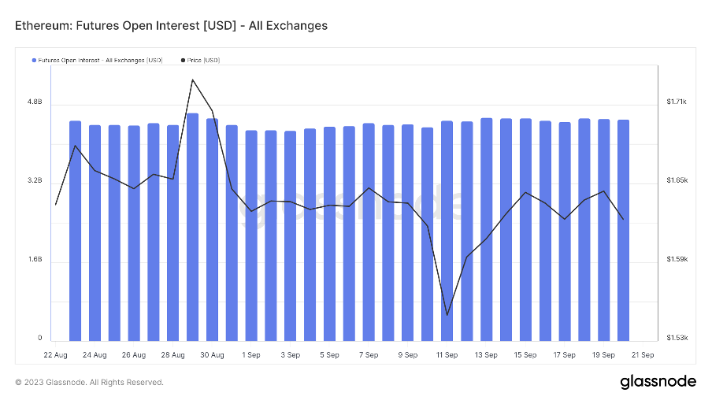Click the price line peak near 29 Aug
The image size is (712, 400).
pyautogui.click(x=192, y=80)
